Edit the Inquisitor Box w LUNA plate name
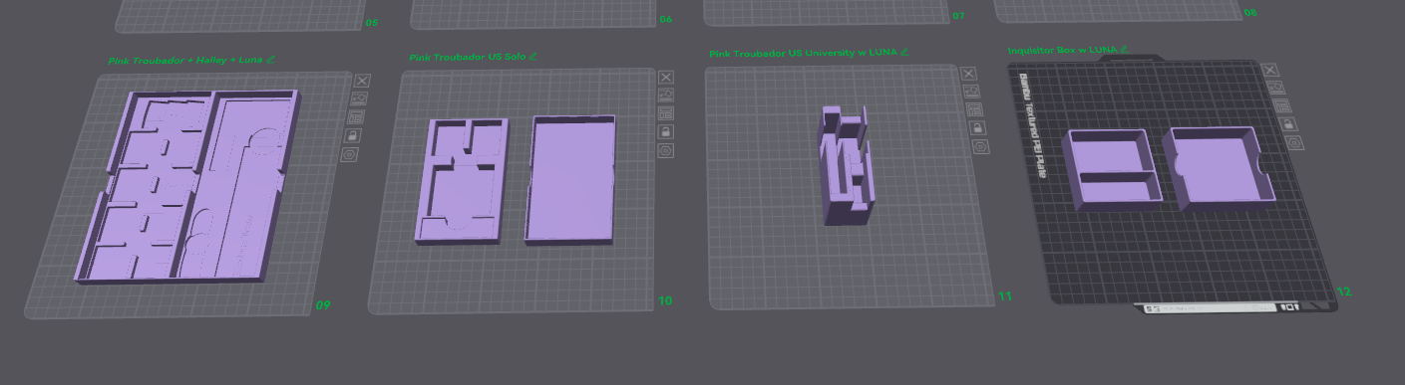 1124,48
